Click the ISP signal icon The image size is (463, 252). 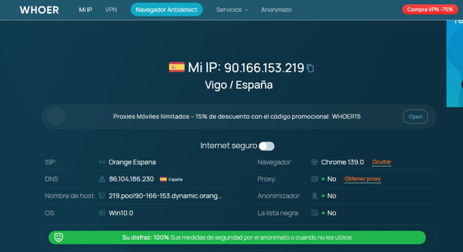click(x=102, y=162)
